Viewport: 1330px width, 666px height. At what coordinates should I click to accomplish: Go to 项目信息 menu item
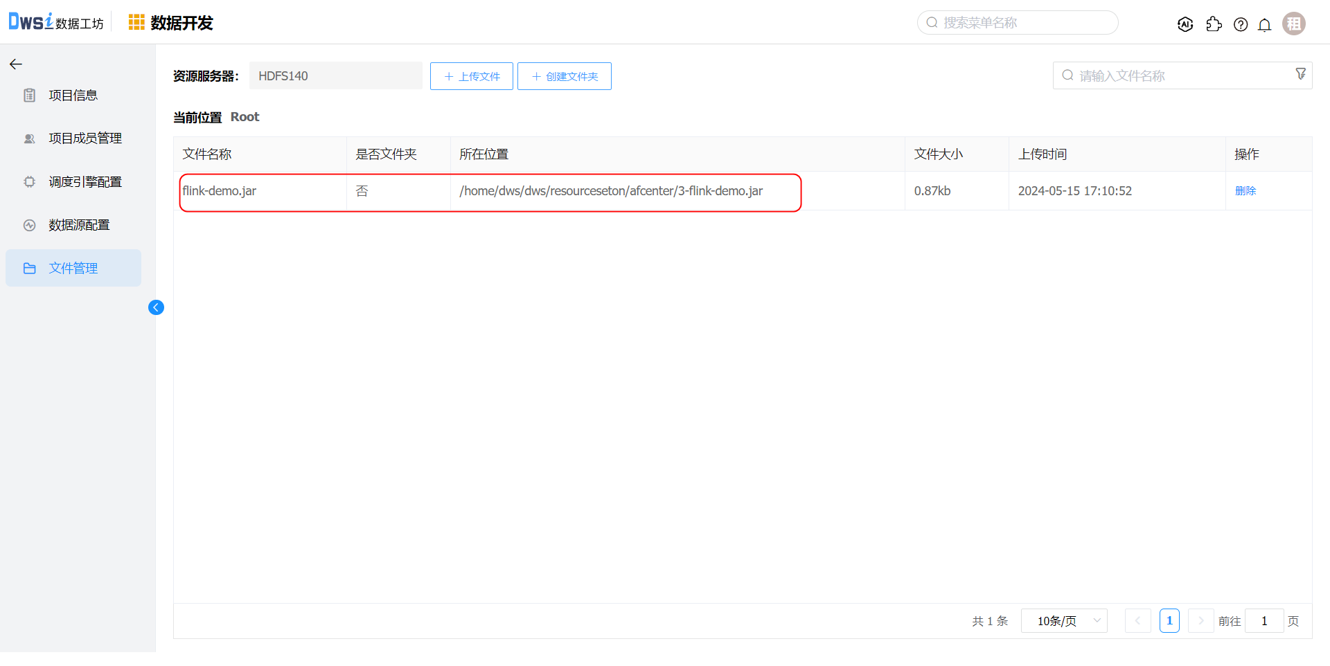73,96
